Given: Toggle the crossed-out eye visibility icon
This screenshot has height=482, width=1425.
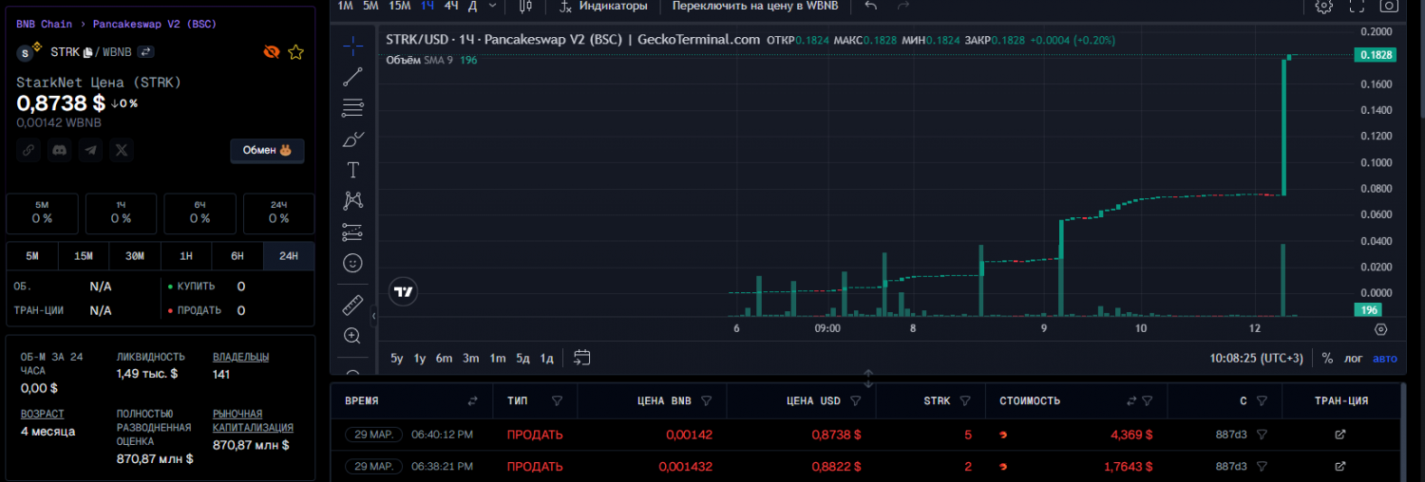Looking at the screenshot, I should pos(272,52).
